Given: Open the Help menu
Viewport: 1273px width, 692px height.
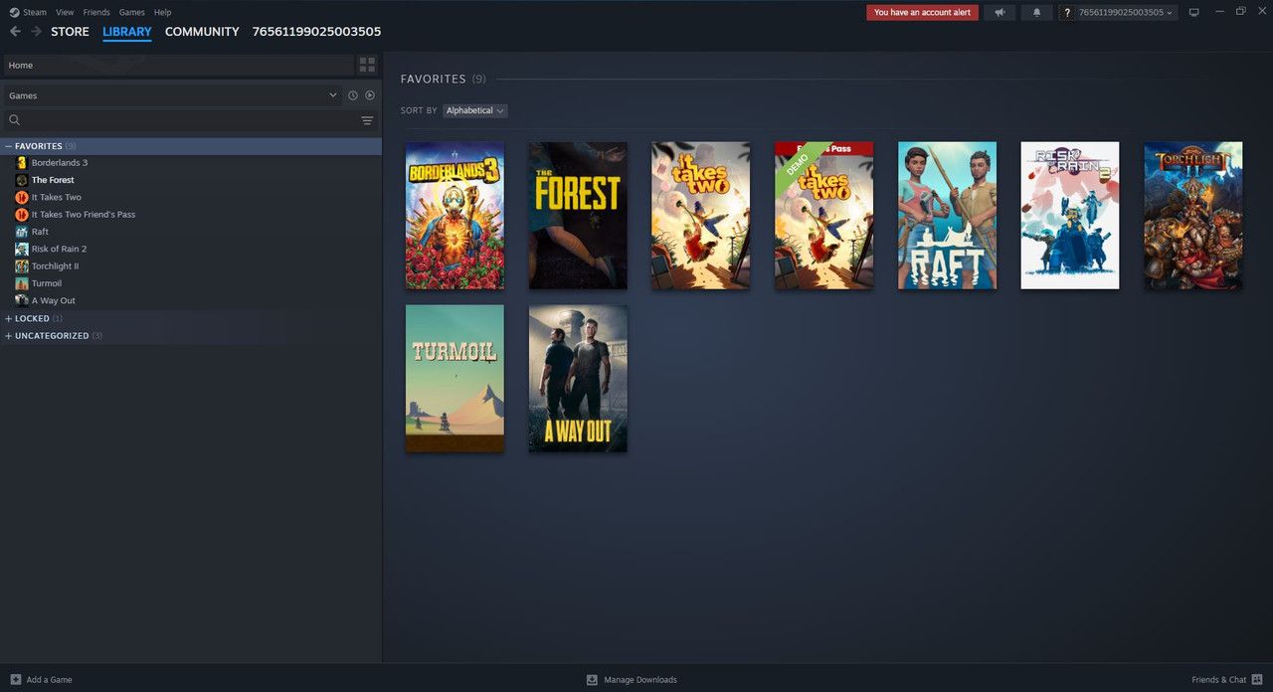Looking at the screenshot, I should (x=162, y=12).
